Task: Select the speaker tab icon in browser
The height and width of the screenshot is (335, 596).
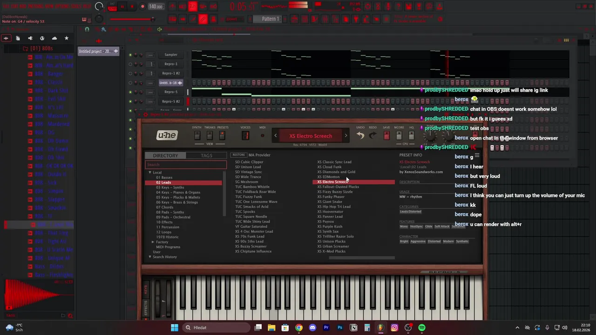Action: click(x=30, y=38)
